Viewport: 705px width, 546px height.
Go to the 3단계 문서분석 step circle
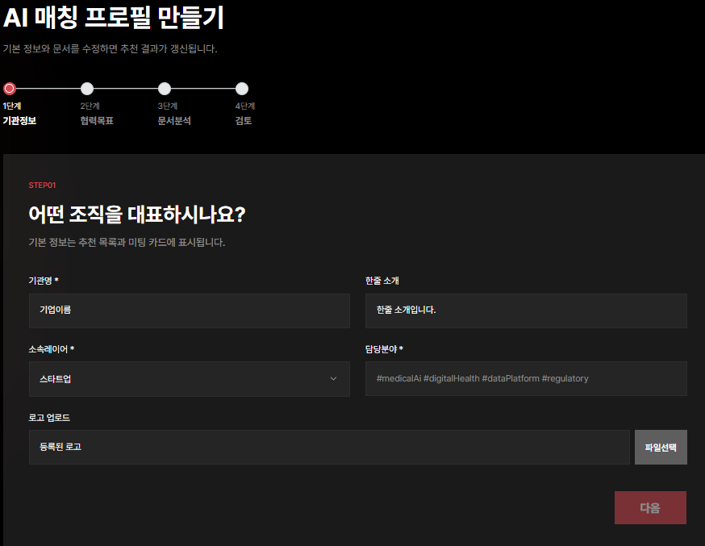(x=165, y=89)
